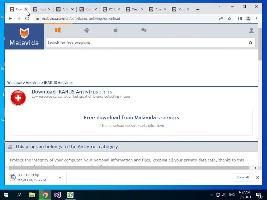Close the Trust tab

[x=49, y=9]
